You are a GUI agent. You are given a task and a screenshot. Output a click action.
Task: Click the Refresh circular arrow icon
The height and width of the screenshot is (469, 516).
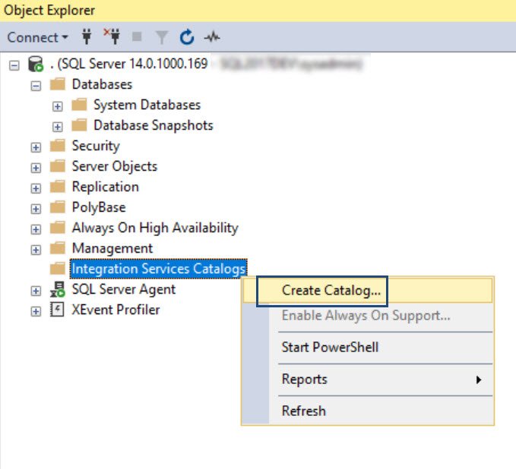pos(187,37)
